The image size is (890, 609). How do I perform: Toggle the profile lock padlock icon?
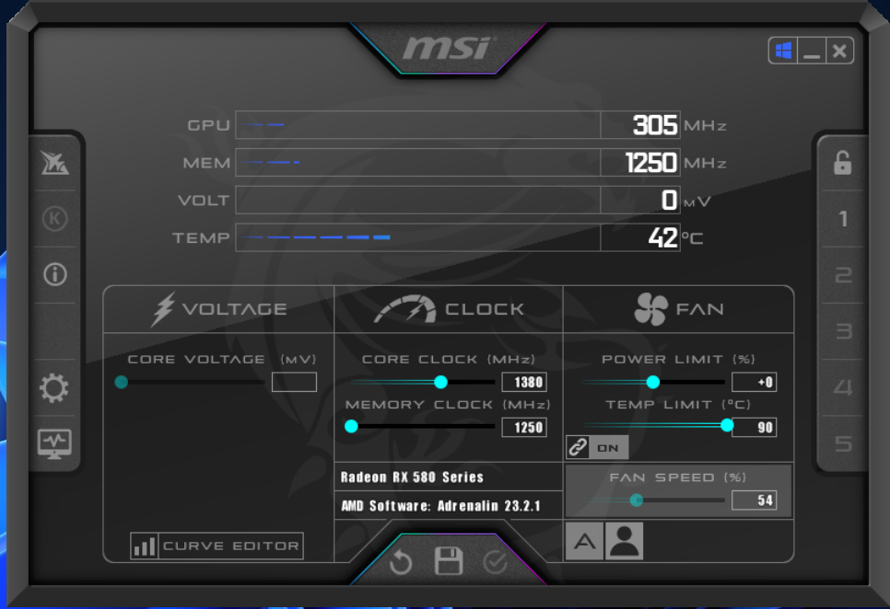(842, 163)
